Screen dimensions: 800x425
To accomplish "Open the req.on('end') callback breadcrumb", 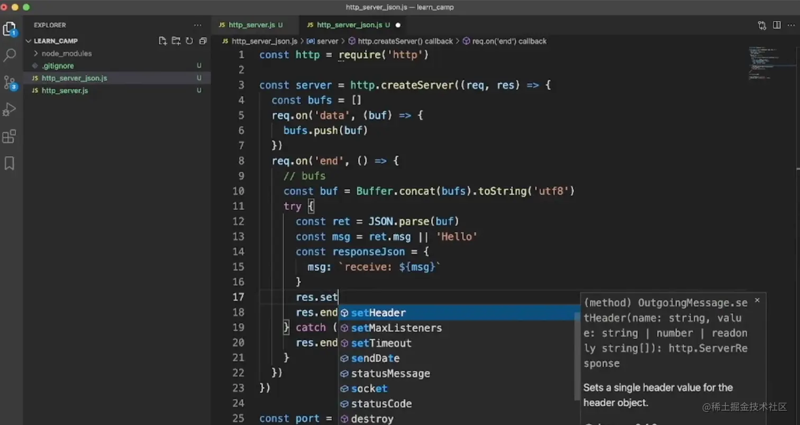I will [505, 41].
